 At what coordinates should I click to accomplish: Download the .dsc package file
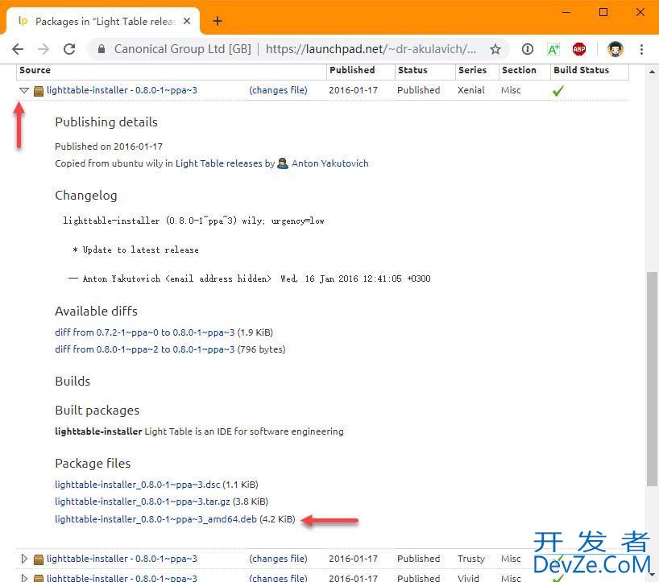[138, 485]
